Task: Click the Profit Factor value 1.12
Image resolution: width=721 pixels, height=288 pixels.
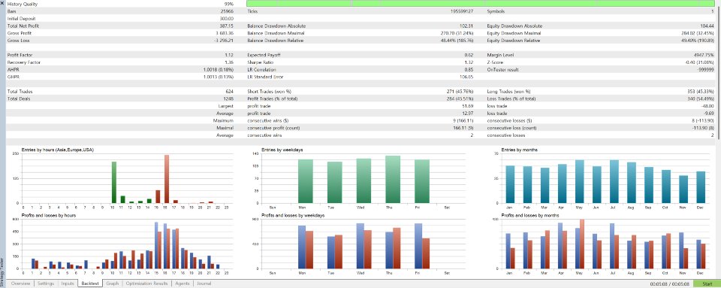Action: (230, 55)
